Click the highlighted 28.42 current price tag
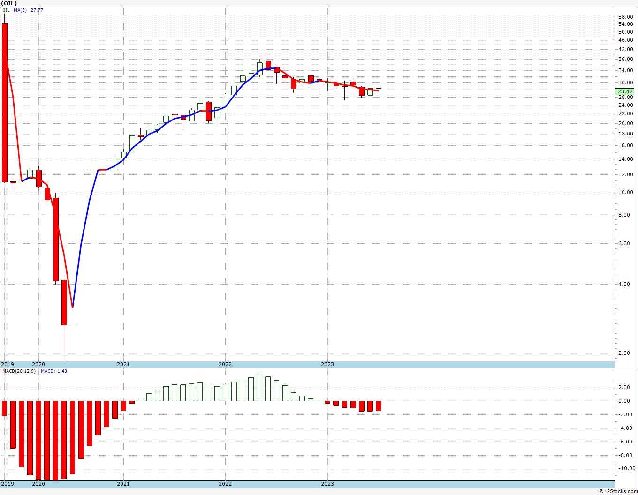The height and width of the screenshot is (495, 638). point(626,91)
